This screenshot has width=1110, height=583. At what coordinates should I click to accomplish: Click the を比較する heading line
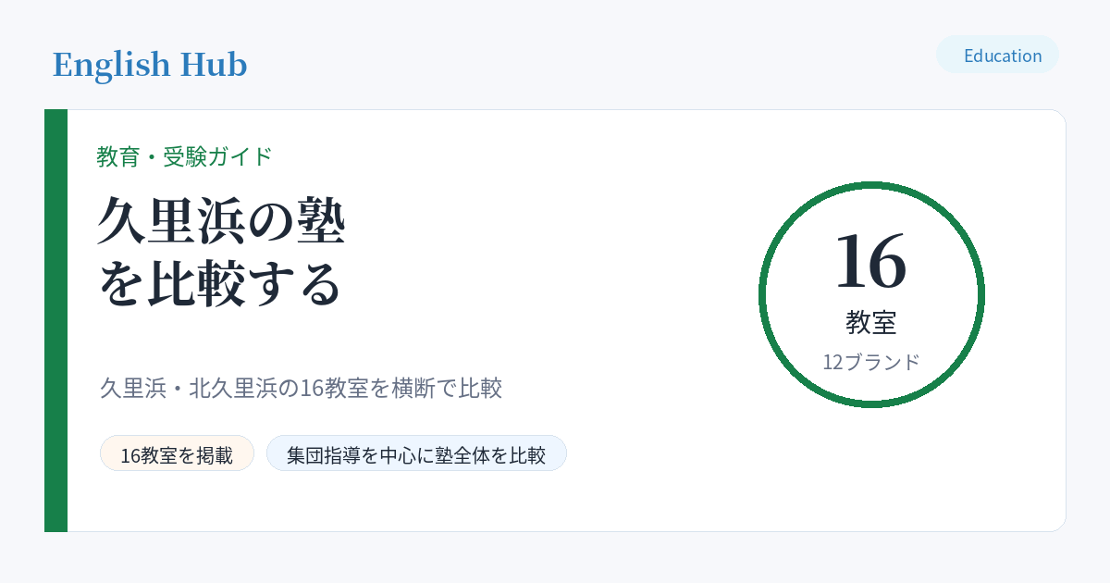coord(220,284)
